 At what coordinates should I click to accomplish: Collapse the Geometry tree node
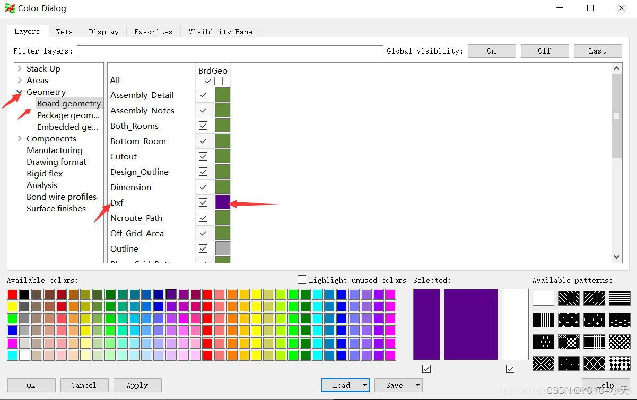(20, 92)
